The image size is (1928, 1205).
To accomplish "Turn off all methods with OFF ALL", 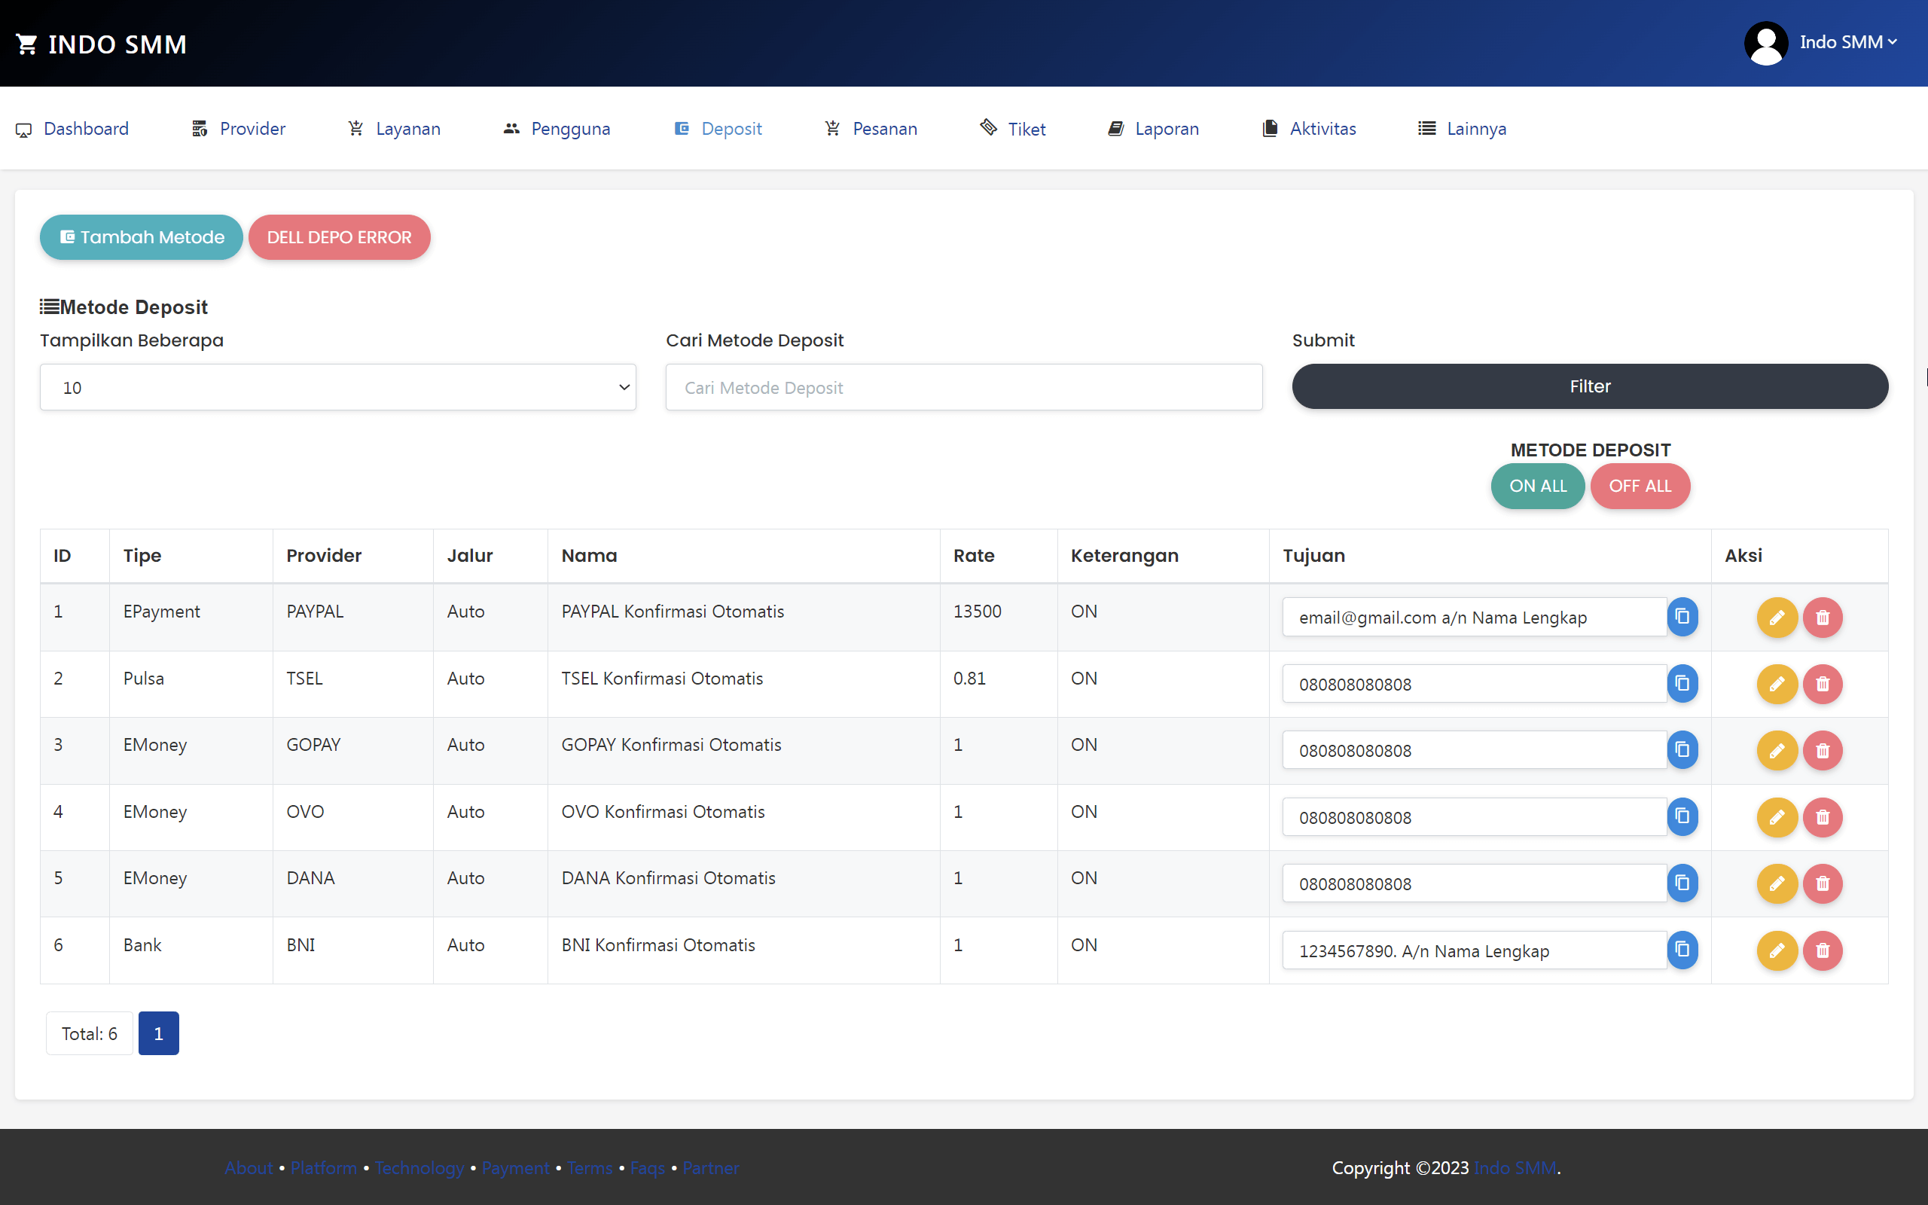I will coord(1640,487).
